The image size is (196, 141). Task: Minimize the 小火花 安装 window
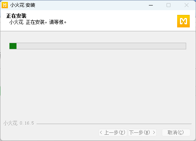[151, 5]
